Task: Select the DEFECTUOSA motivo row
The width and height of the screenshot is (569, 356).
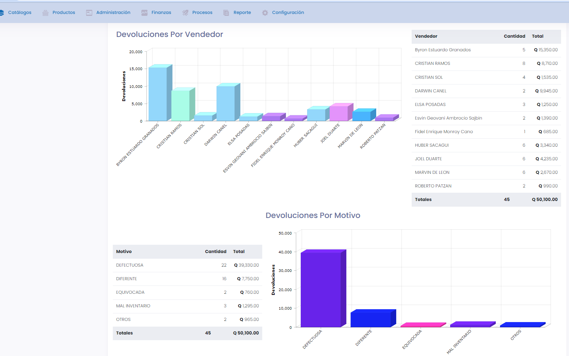Action: point(187,265)
